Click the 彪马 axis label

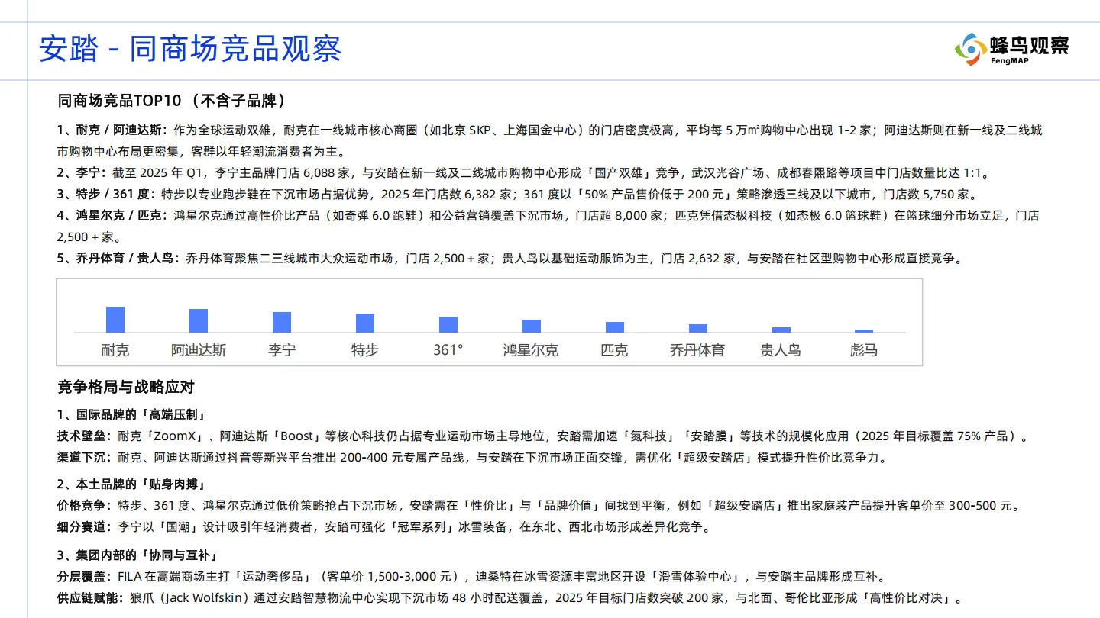click(x=864, y=351)
